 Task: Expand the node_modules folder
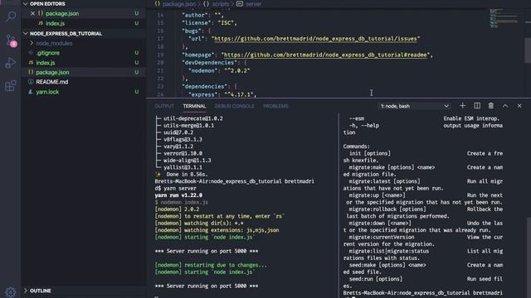coord(32,43)
